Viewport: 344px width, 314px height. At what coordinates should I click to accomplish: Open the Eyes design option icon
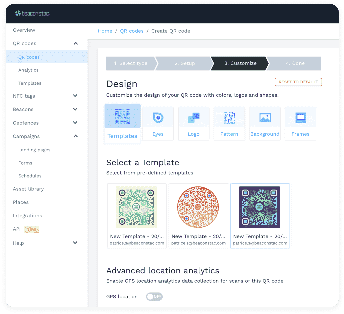158,117
